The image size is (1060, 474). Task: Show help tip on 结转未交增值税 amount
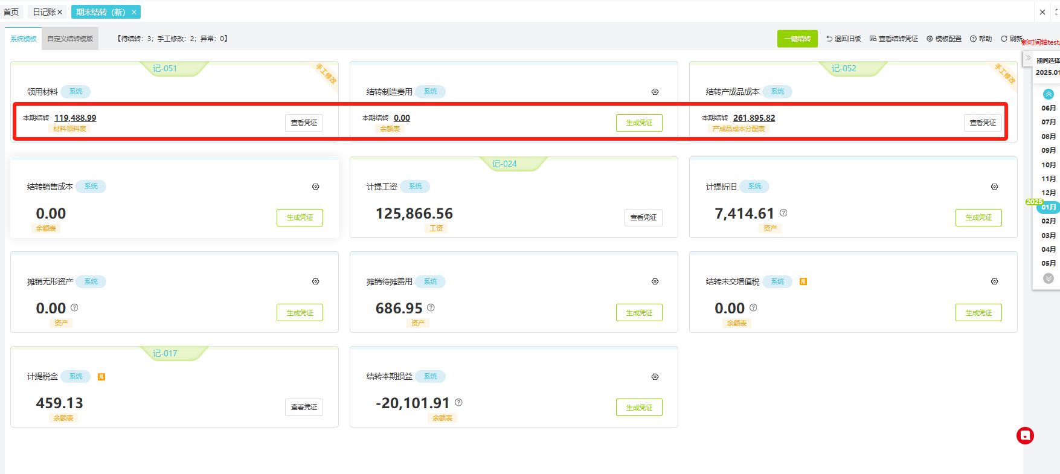(753, 307)
